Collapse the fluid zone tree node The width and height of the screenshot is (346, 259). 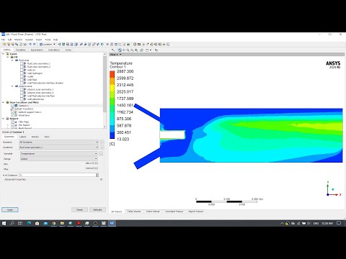point(12,60)
